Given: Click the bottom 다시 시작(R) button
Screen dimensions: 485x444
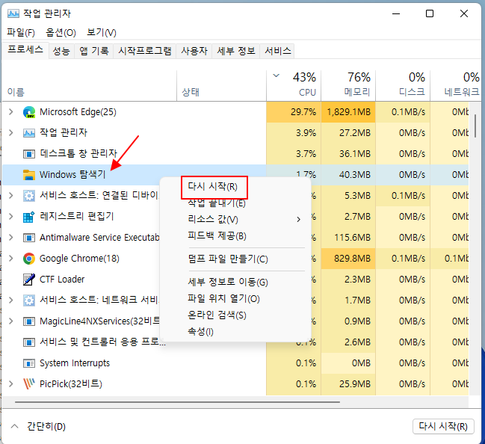Looking at the screenshot, I should point(443,427).
